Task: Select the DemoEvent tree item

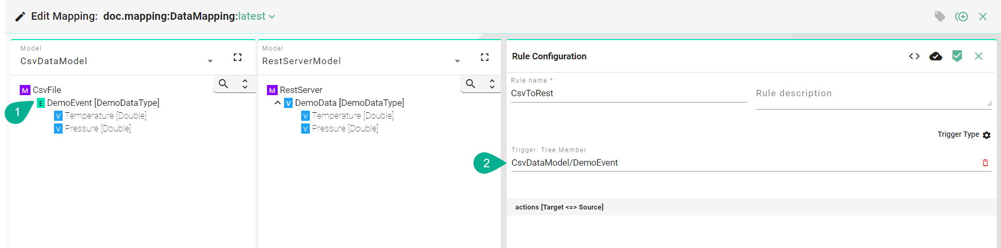Action: tap(103, 103)
